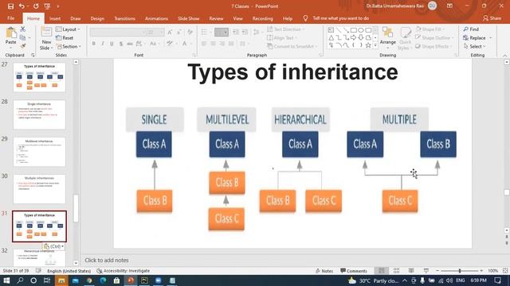Switch to Reading View

411,270
